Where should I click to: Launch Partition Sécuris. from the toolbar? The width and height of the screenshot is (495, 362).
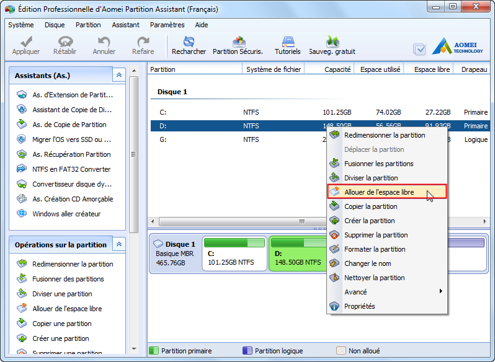pos(238,46)
